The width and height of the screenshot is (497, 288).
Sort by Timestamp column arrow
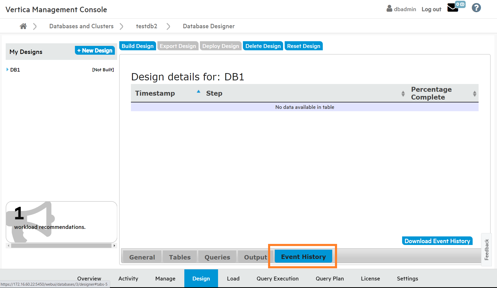tap(198, 92)
